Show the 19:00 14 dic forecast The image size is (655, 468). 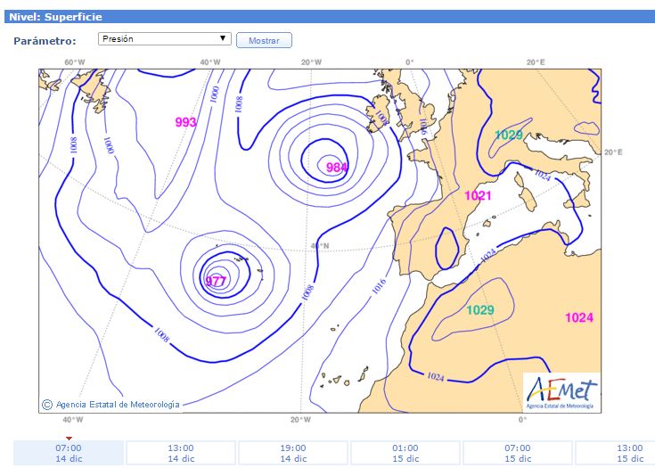coord(293,453)
